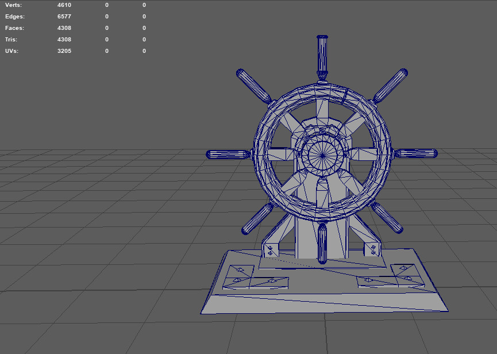Select the ship wheel's top handle

[x=323, y=52]
